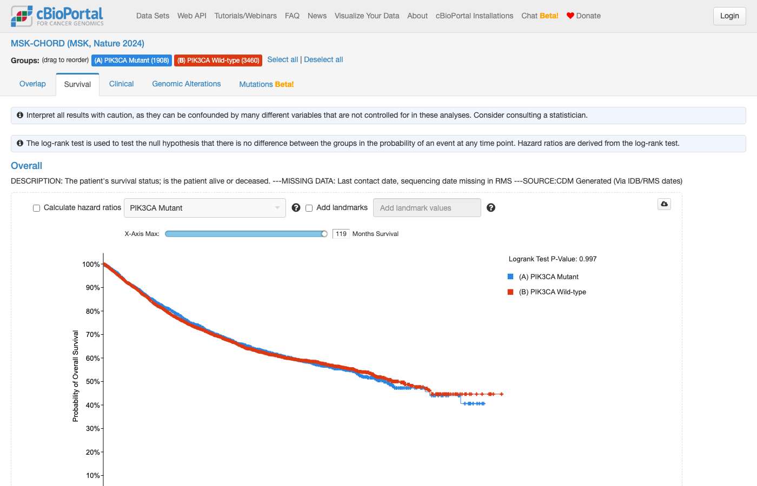The image size is (757, 486).
Task: Download the survival plot via cloud icon
Action: (664, 204)
